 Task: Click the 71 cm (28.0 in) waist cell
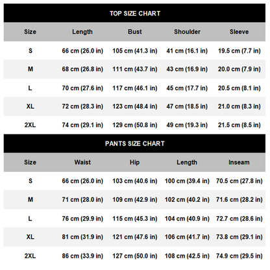pos(82,200)
